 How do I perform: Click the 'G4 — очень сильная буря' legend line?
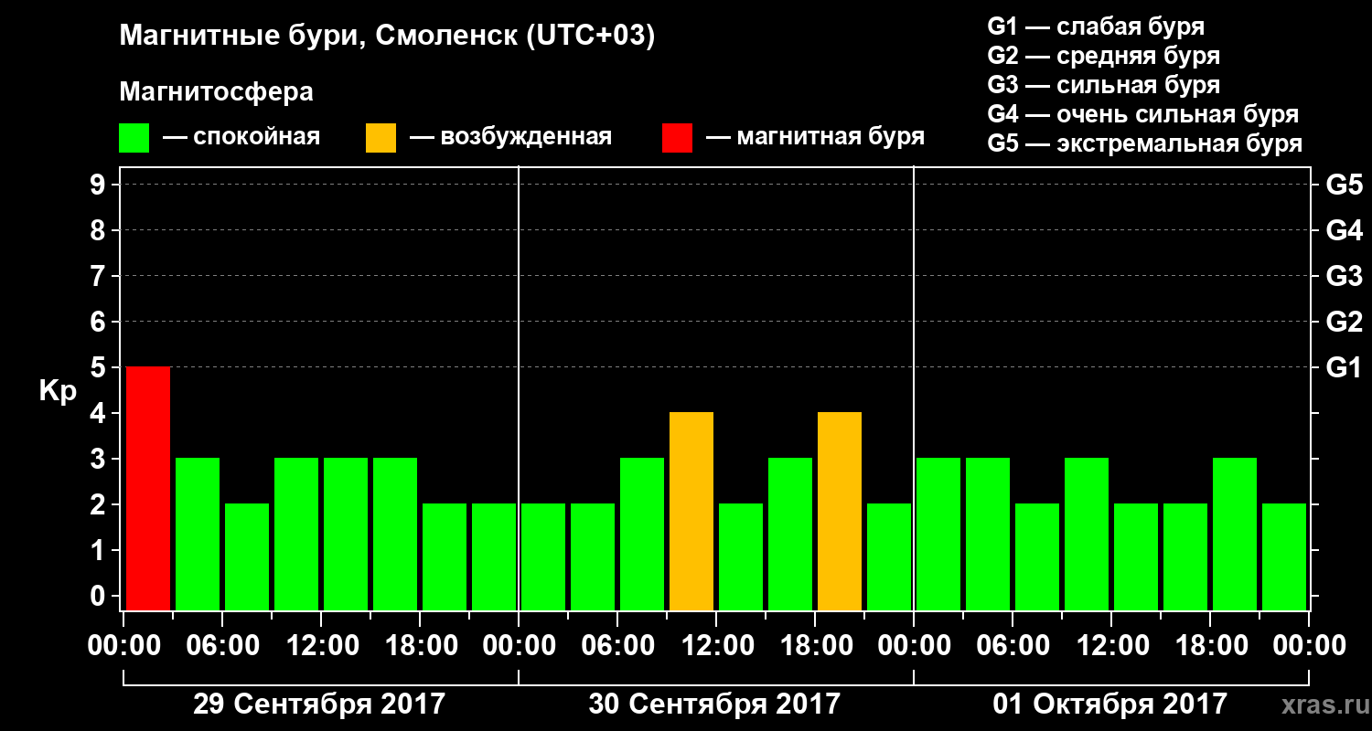pos(1143,114)
